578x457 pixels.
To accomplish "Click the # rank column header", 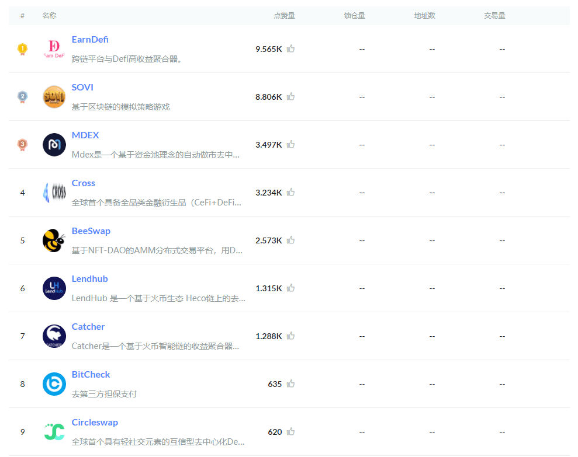I will (x=22, y=15).
